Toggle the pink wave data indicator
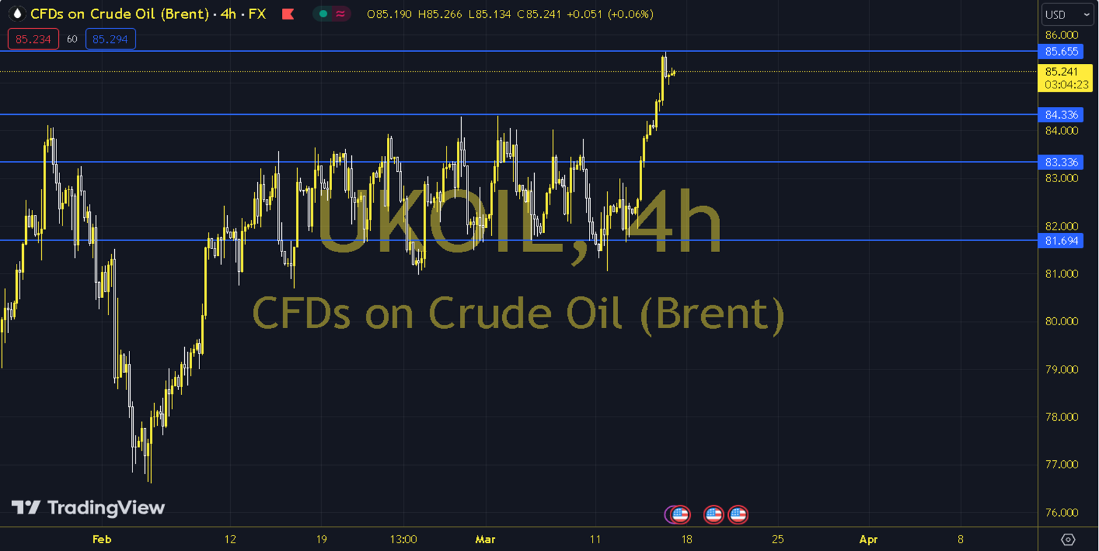Image resolution: width=1099 pixels, height=551 pixels. click(340, 13)
